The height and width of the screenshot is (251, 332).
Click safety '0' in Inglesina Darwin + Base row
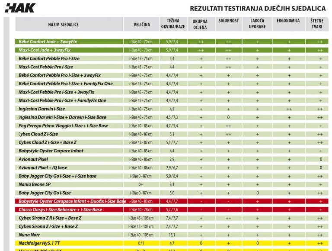[228, 117]
